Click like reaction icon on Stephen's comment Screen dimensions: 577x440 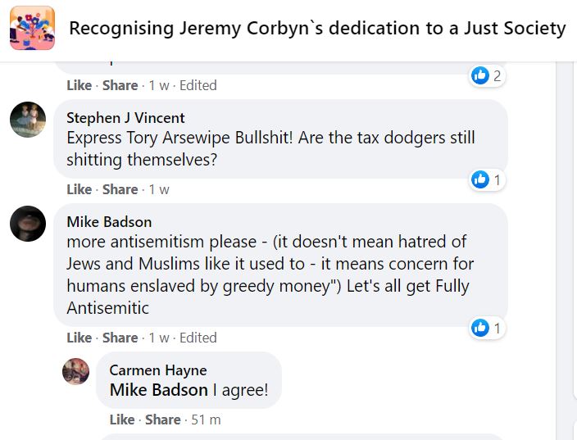[481, 179]
